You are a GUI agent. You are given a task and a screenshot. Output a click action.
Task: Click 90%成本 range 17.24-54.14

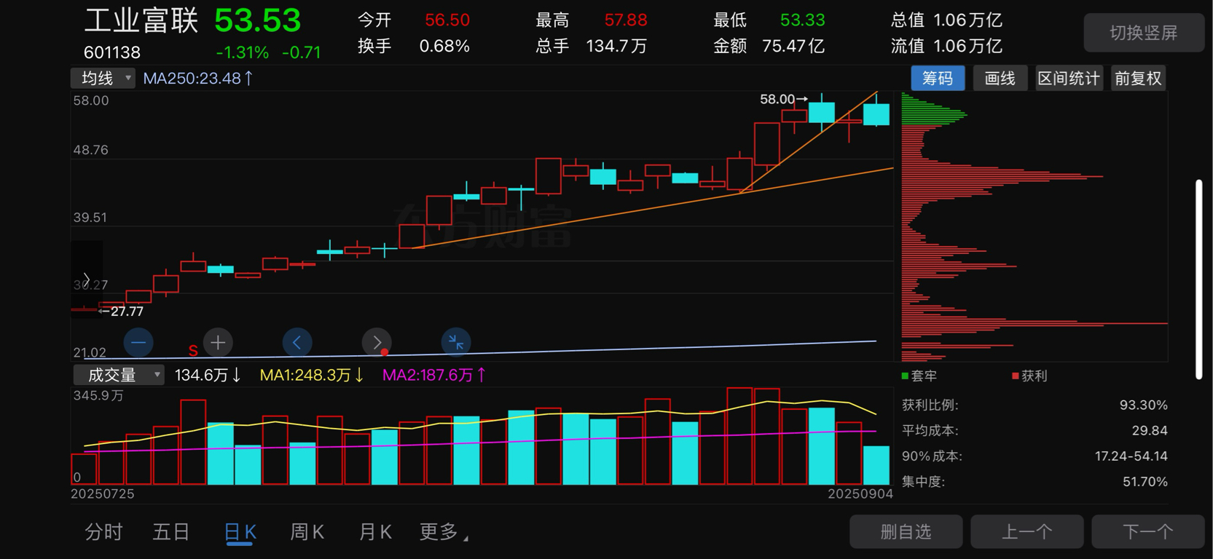click(1131, 456)
